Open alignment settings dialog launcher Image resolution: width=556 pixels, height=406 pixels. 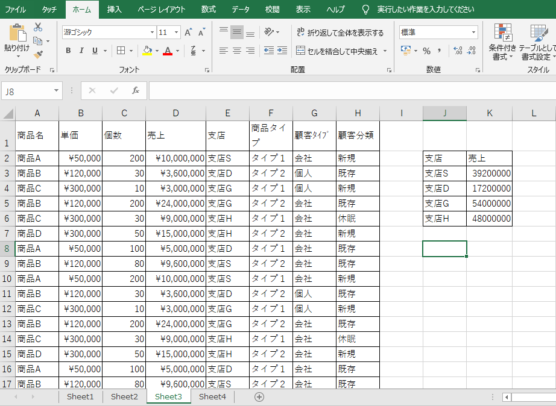pos(390,70)
